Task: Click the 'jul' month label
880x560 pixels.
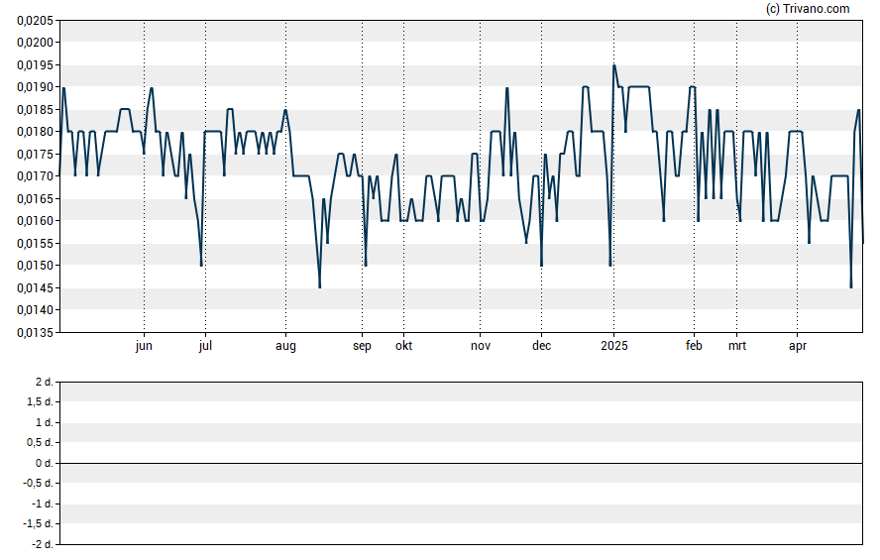Action: tap(205, 346)
